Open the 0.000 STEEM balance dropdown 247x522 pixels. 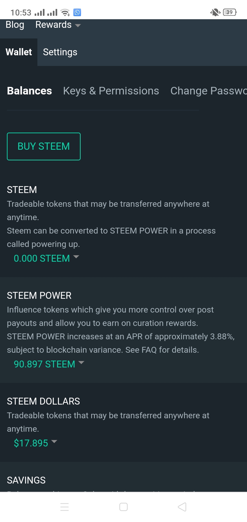click(46, 258)
